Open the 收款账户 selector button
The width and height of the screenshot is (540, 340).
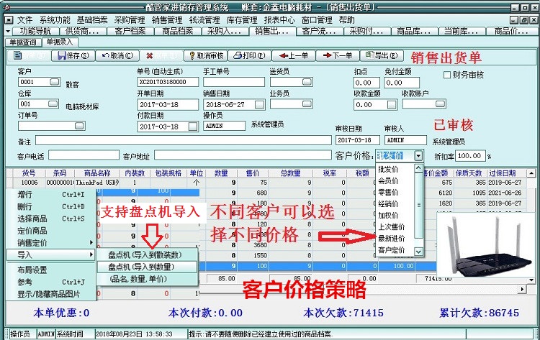click(440, 104)
